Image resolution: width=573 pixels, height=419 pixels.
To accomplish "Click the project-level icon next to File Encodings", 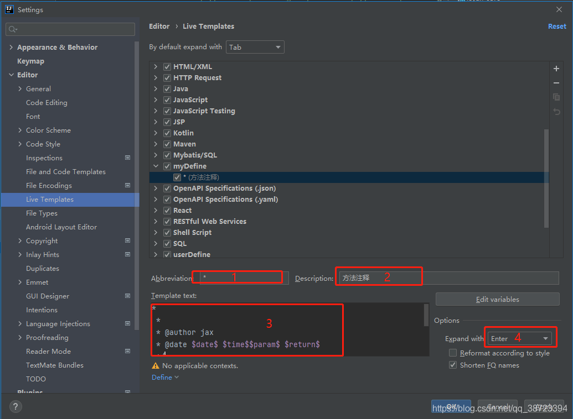I will click(x=127, y=185).
